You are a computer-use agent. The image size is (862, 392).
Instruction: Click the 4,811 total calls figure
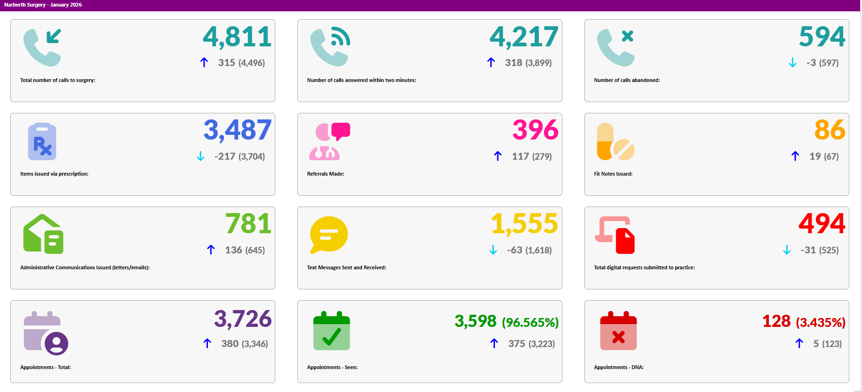pos(237,37)
